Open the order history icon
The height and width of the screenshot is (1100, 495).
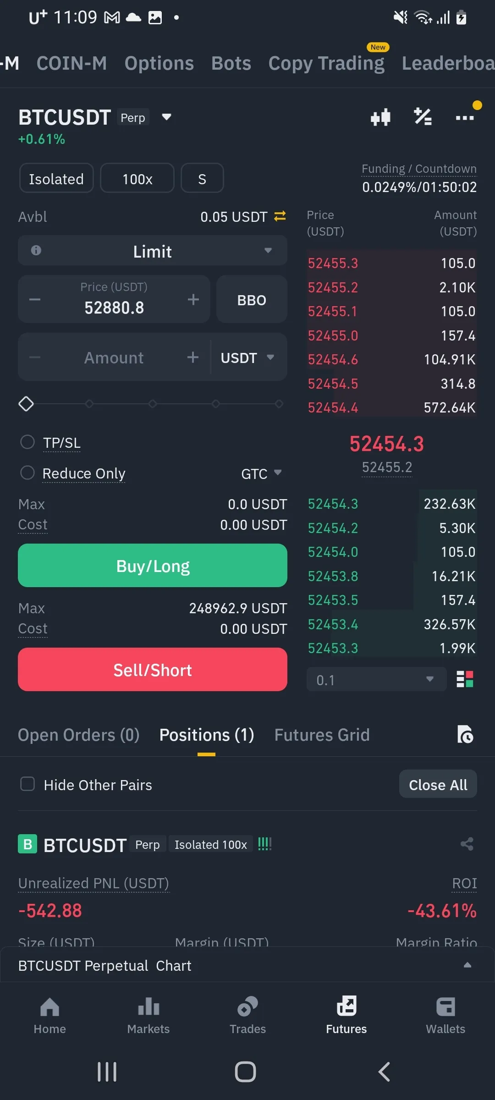tap(465, 734)
